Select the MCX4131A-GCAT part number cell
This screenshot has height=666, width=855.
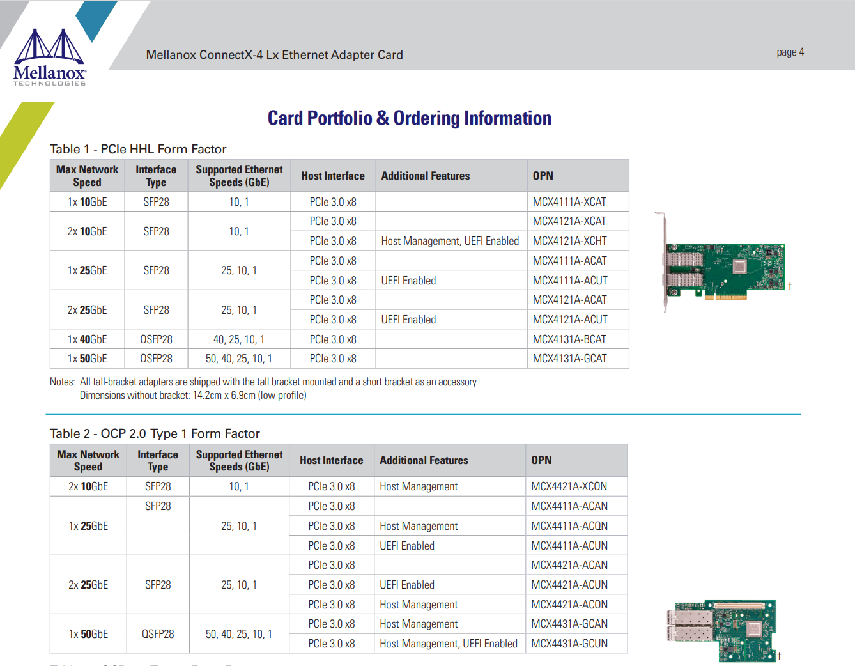tap(569, 359)
